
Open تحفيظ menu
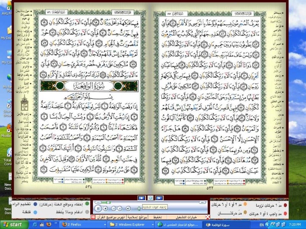(157, 217)
